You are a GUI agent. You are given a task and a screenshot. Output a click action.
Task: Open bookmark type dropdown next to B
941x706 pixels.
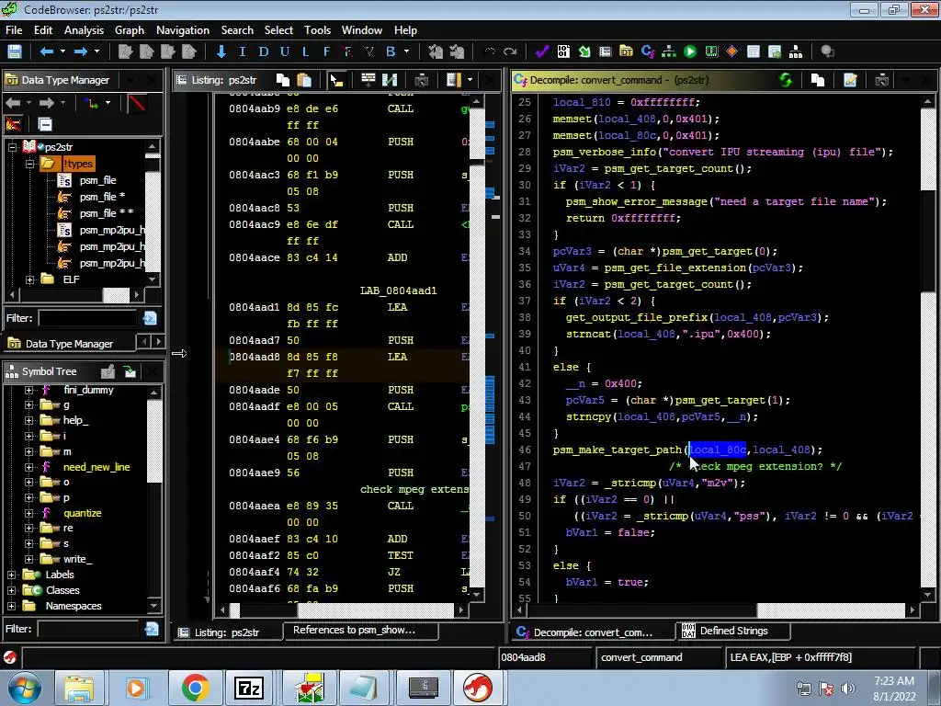(407, 51)
